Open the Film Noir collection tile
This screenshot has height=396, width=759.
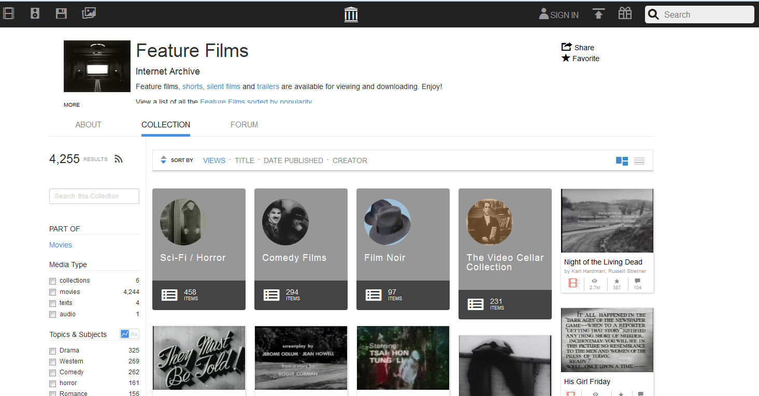[403, 249]
